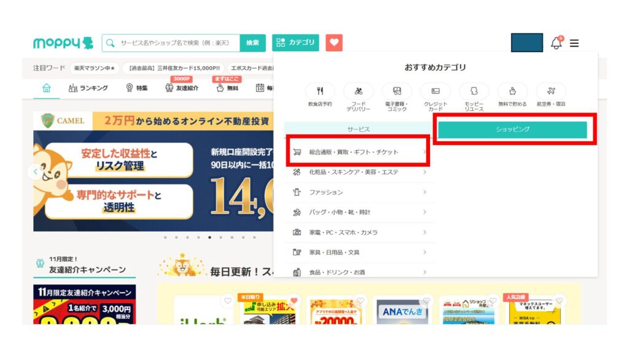This screenshot has height=353, width=629.
Task: Open favorites with the pink heart button
Action: click(334, 43)
